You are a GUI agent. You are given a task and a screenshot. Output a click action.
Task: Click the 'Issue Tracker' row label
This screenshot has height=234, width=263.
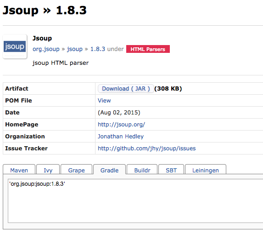click(x=26, y=148)
